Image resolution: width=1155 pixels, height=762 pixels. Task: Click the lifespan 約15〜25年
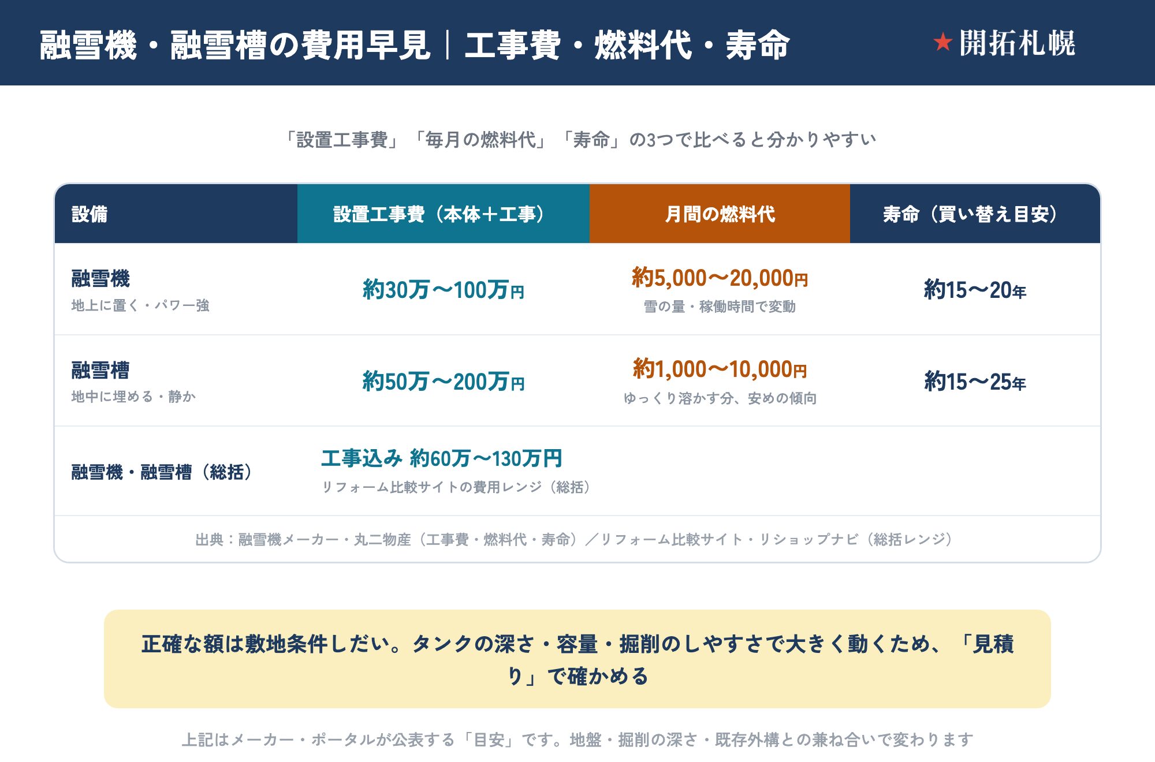(975, 381)
